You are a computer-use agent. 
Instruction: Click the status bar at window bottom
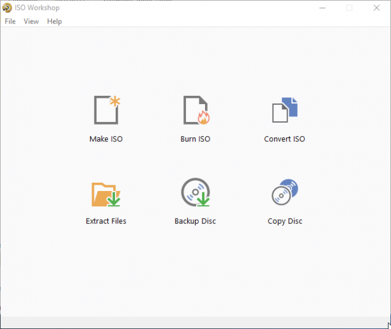pyautogui.click(x=195, y=322)
